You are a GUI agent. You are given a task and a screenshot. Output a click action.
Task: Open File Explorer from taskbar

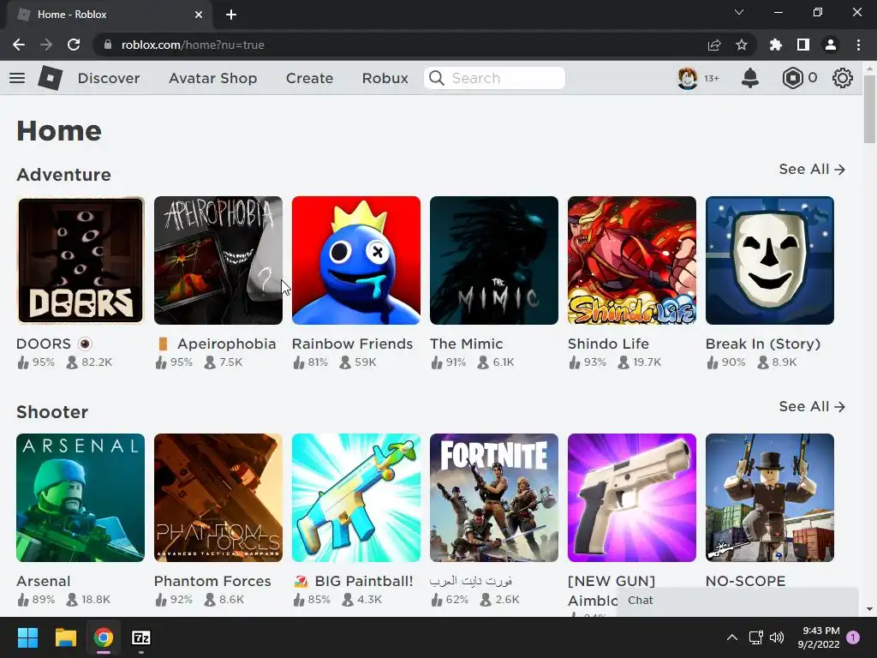point(65,637)
